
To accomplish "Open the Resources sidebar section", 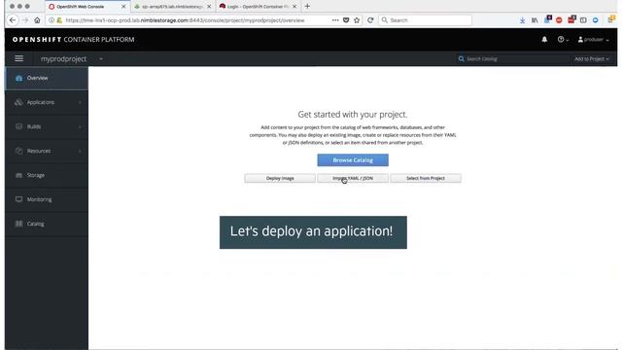I will [47, 151].
